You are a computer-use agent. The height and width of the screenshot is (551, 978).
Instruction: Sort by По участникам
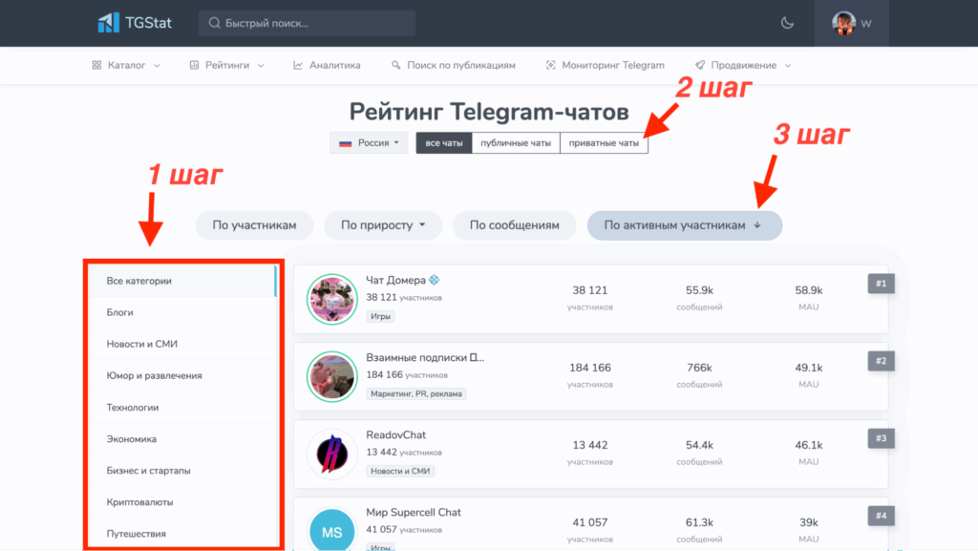click(x=254, y=225)
